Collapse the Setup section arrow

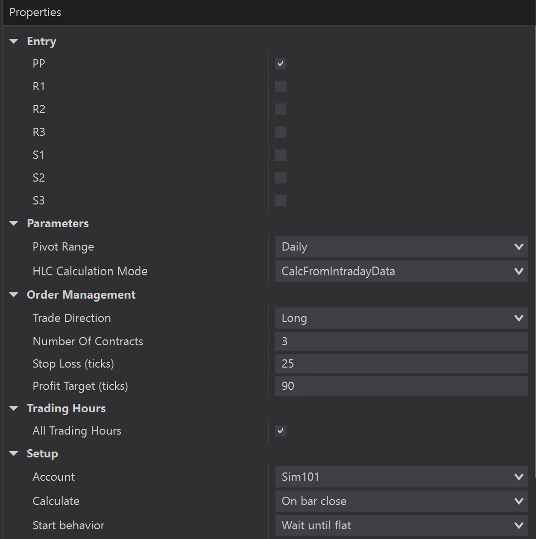[14, 454]
